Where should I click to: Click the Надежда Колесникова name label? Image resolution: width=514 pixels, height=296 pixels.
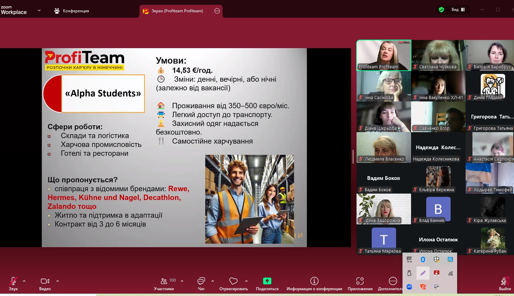436,159
